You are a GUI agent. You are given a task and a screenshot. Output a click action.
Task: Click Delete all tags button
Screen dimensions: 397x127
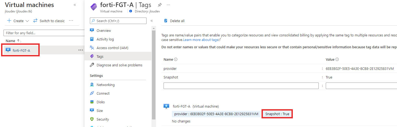pyautogui.click(x=174, y=21)
